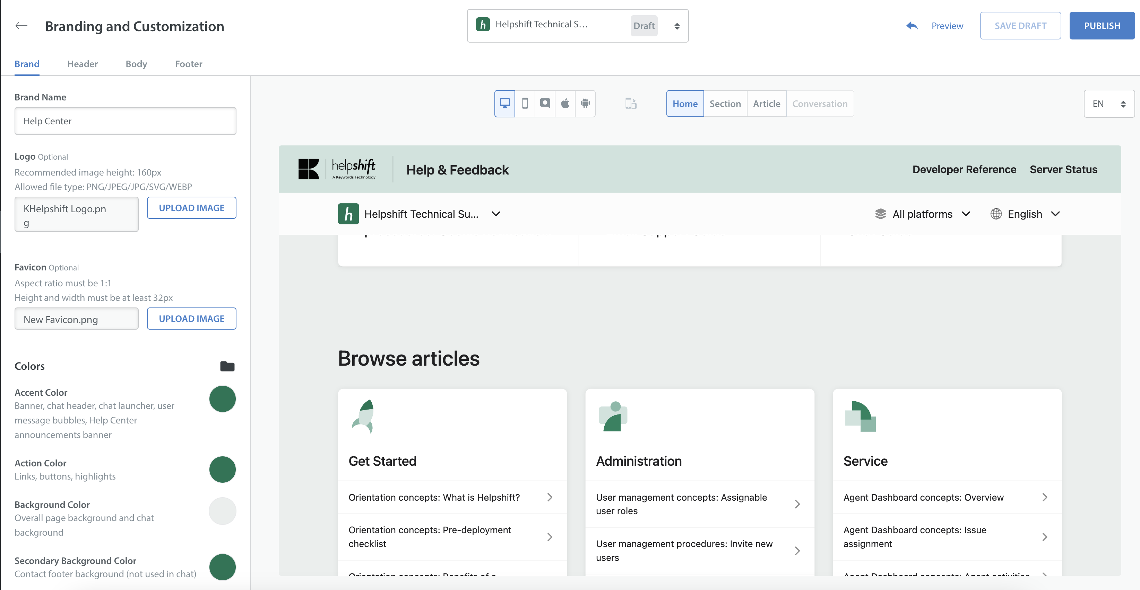
Task: Go back using the left arrow icon
Action: point(21,26)
